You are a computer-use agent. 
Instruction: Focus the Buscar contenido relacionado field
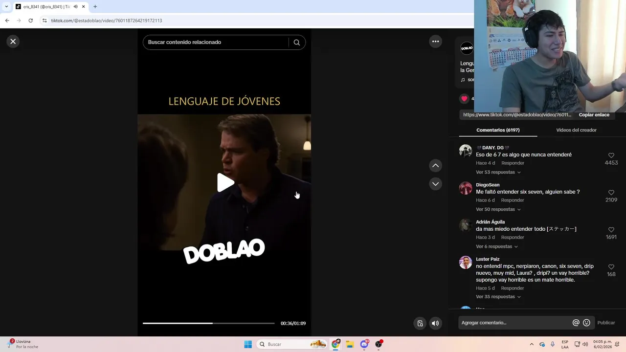[215, 42]
